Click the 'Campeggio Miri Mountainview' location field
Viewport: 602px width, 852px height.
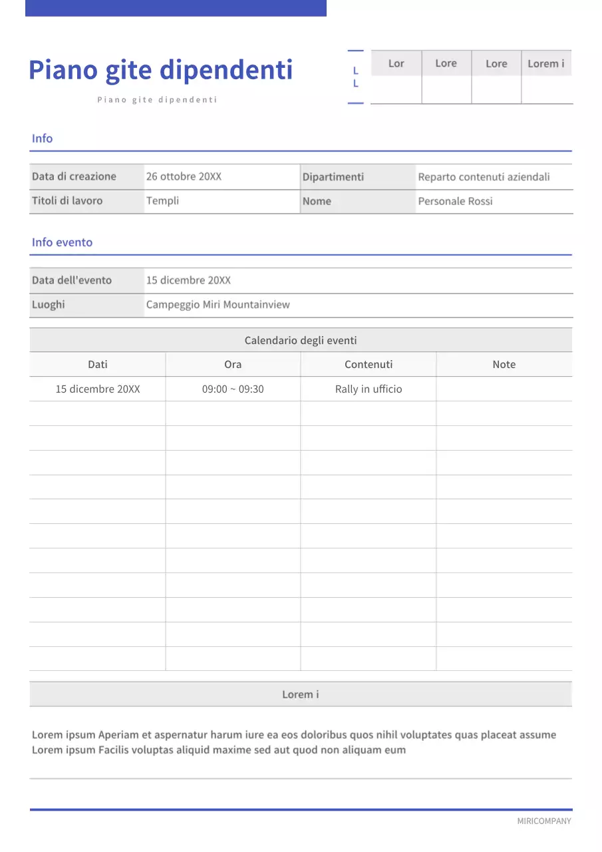tap(218, 305)
